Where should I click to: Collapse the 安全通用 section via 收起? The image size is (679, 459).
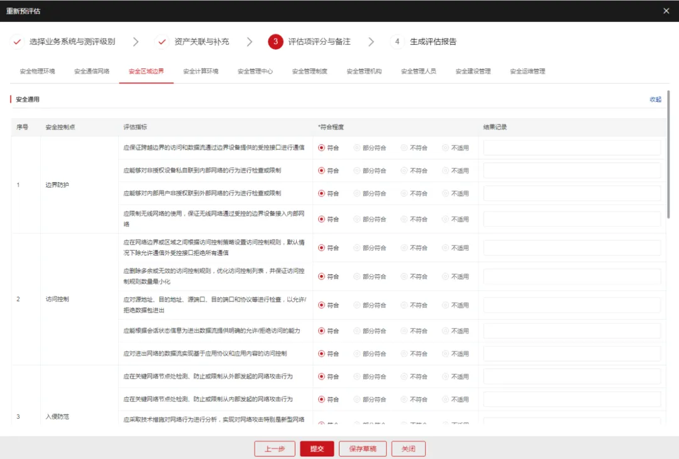coord(655,99)
